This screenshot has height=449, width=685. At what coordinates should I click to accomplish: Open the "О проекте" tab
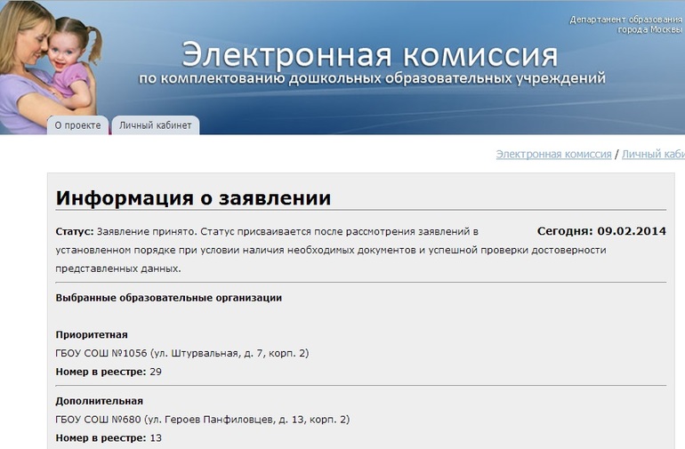pos(77,125)
